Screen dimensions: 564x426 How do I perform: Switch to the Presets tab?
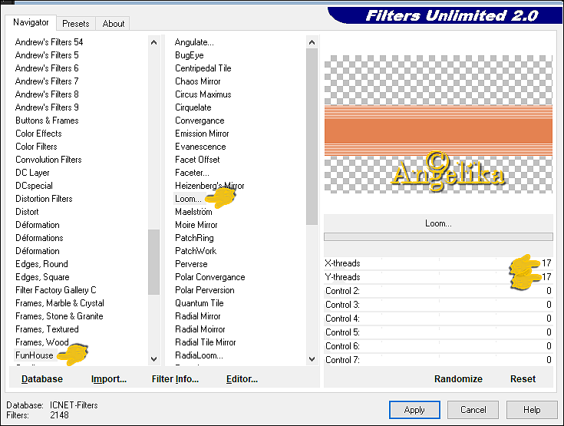(x=75, y=24)
